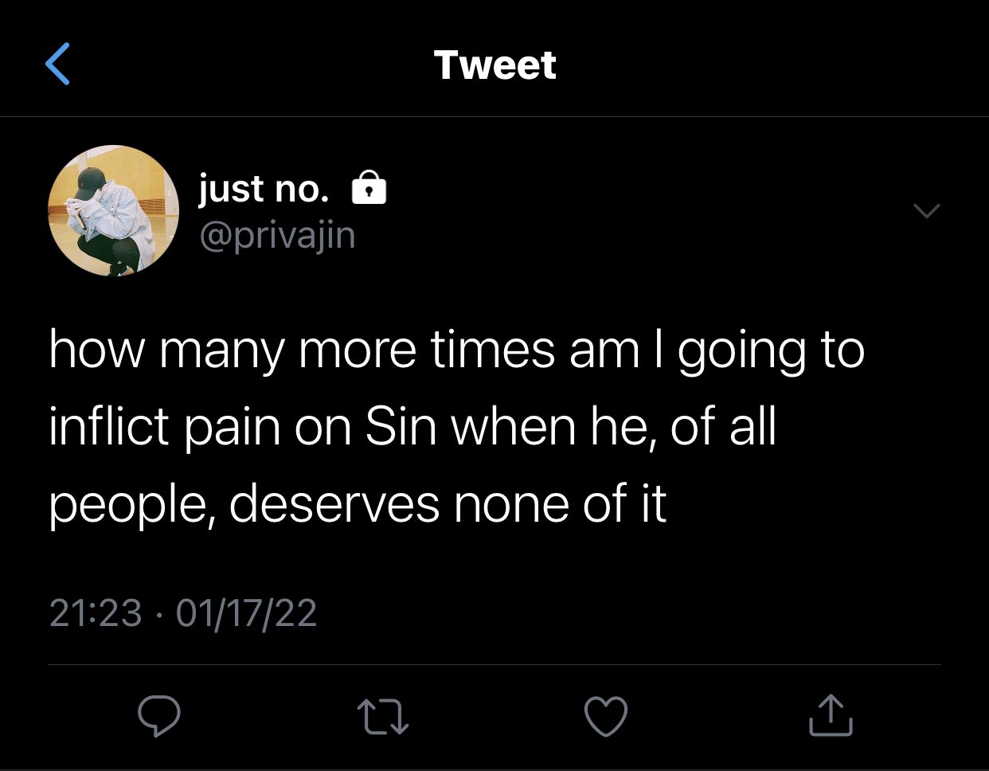Tap the phrase of all in tweet

[x=723, y=428]
